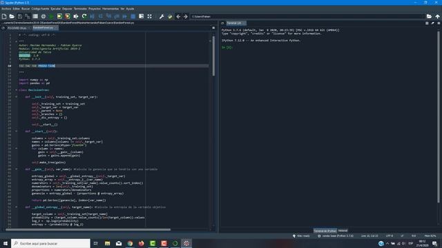Screen dimensions: 442x248
Task: Click the In [1]: console prompt
Action: pos(227,48)
